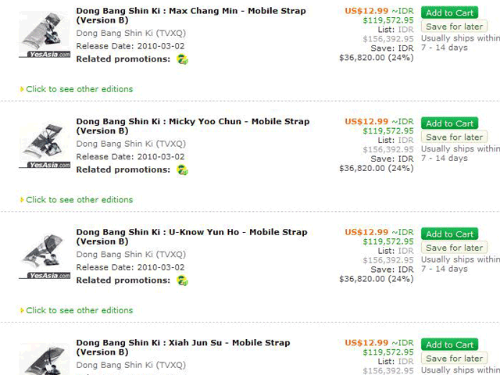
Task: Open Xiah Jun Su strap product thumbnail
Action: [x=44, y=359]
